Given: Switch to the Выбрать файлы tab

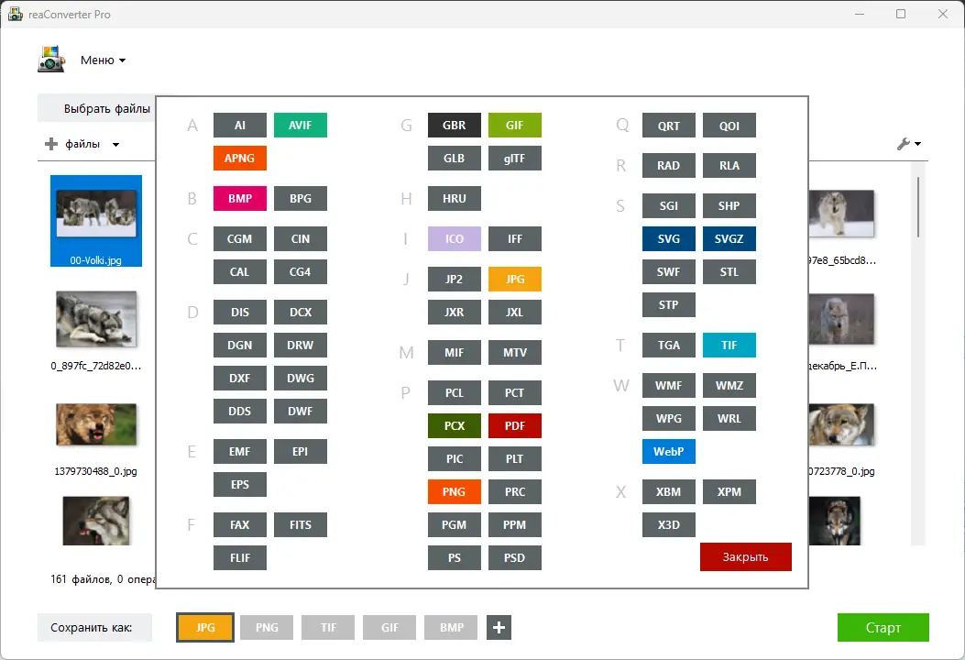Looking at the screenshot, I should pyautogui.click(x=106, y=108).
